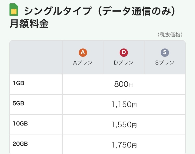Click the 800円 price cell
The height and width of the screenshot is (154, 195).
point(124,84)
